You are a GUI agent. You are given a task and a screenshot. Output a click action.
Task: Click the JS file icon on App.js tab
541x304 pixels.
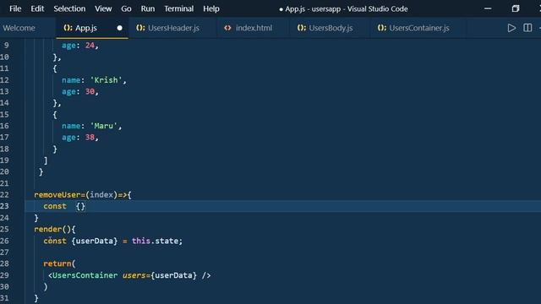coord(68,28)
